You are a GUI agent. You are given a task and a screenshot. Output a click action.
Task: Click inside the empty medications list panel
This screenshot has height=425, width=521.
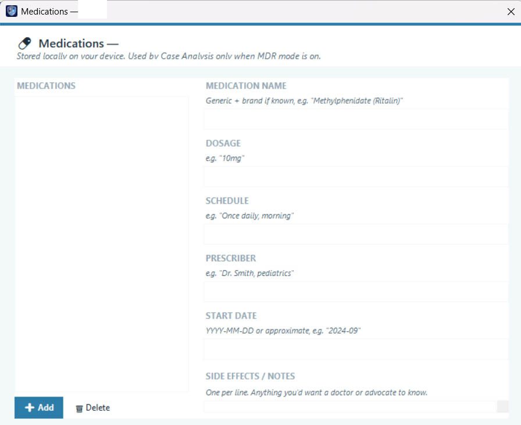pos(101,245)
